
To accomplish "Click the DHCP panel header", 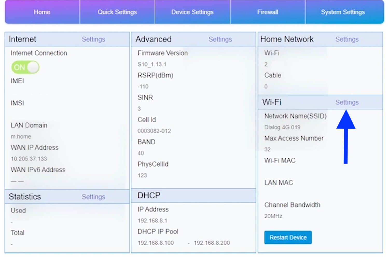I will 193,195.
